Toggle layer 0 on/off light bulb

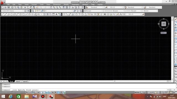point(36,11)
